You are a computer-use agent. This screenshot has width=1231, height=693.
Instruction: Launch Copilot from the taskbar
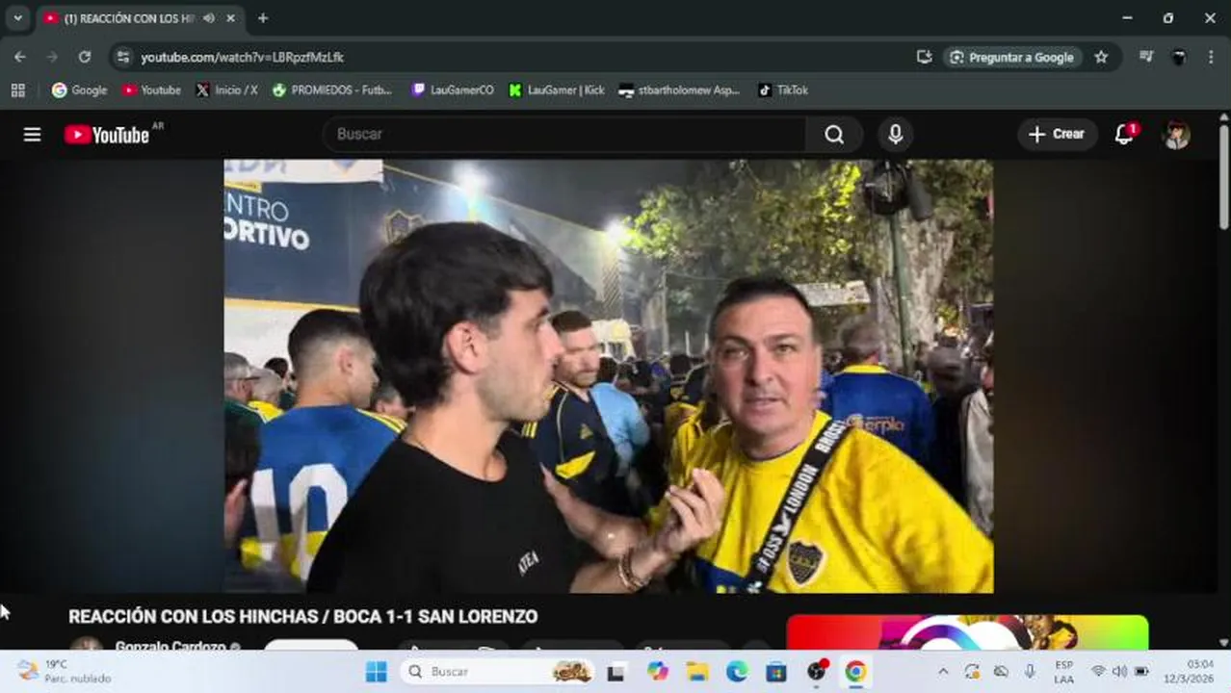click(x=658, y=672)
